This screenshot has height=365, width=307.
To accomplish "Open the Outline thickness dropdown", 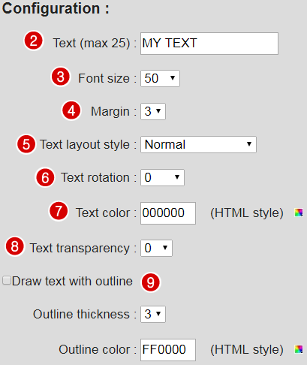I will (153, 314).
